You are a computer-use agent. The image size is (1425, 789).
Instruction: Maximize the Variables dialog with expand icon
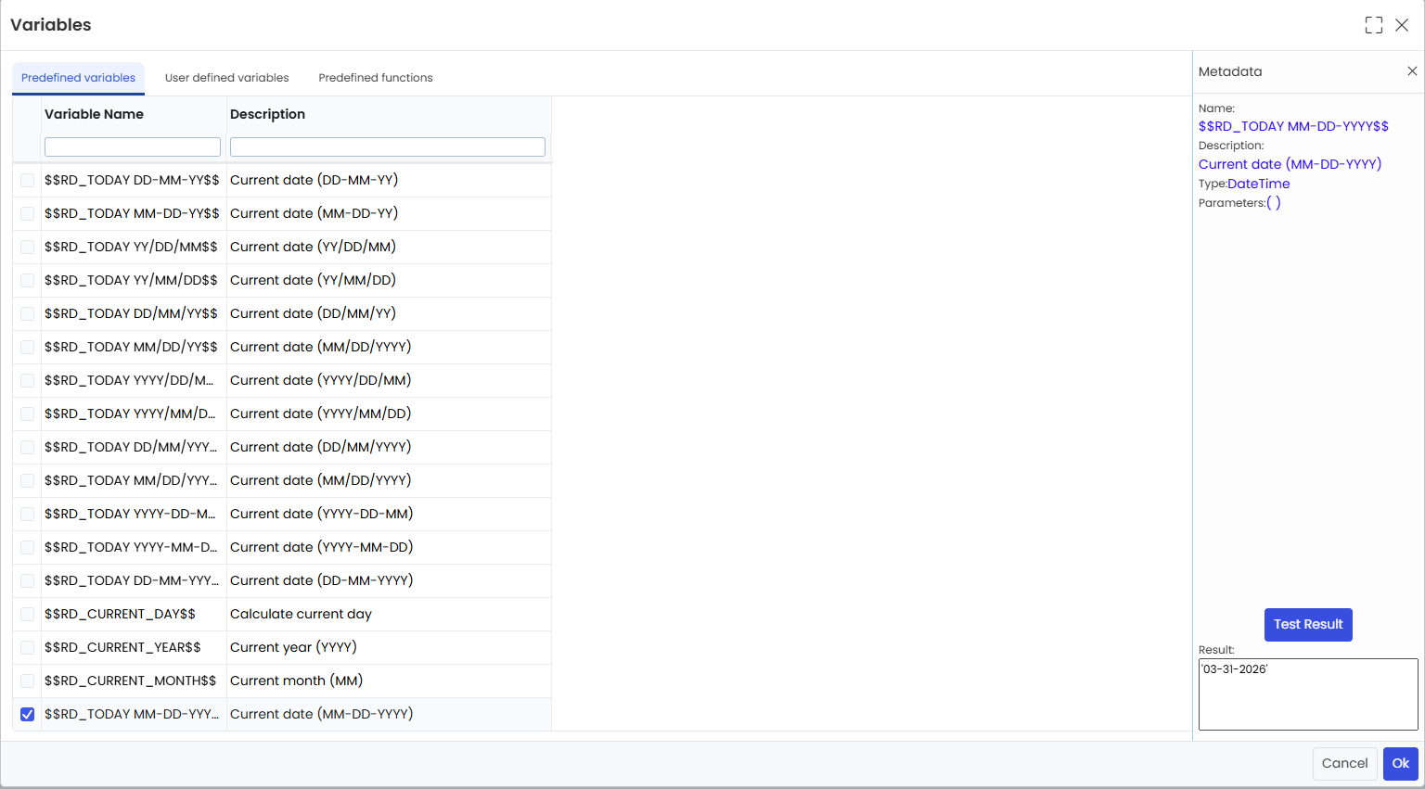1374,25
